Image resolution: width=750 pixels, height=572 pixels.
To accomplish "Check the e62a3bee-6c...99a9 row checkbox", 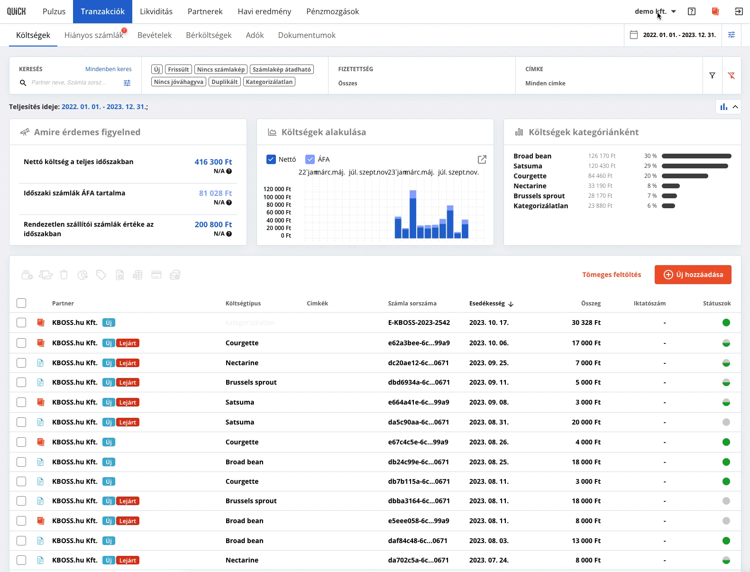I will (21, 343).
